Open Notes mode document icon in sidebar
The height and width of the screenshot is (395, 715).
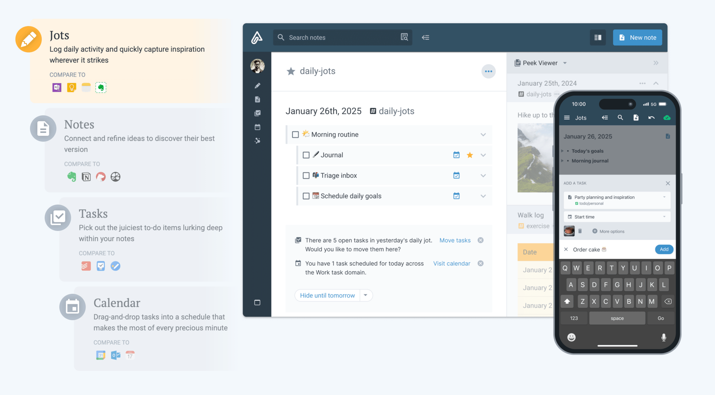(x=257, y=99)
